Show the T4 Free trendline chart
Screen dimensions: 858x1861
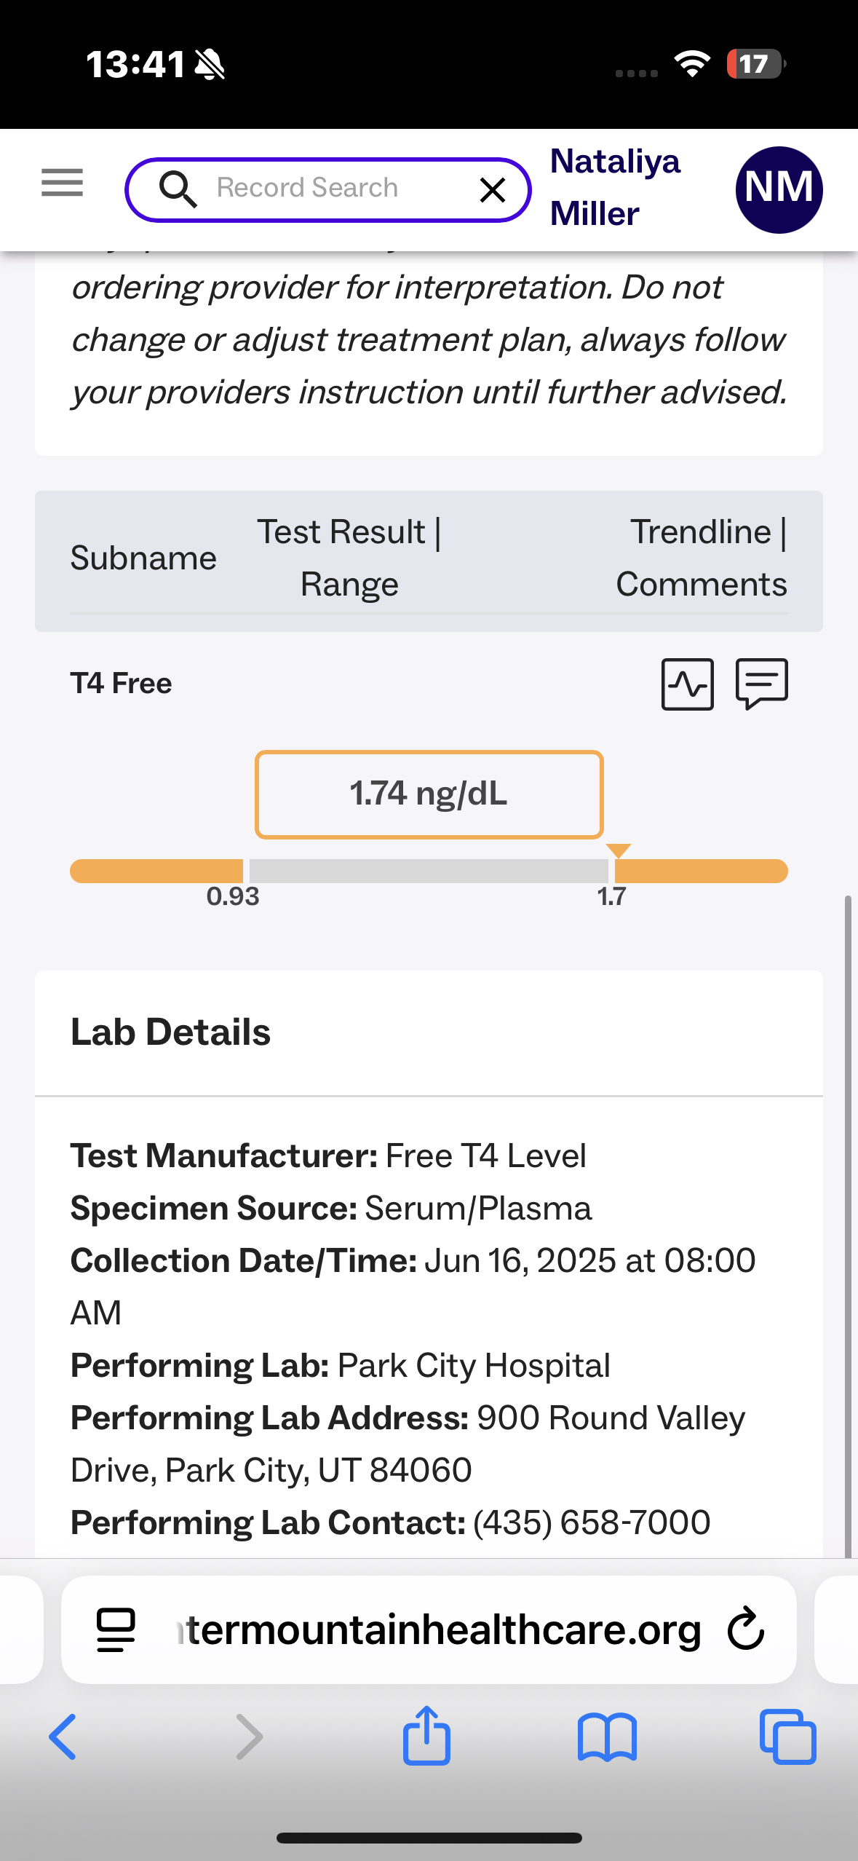(687, 684)
